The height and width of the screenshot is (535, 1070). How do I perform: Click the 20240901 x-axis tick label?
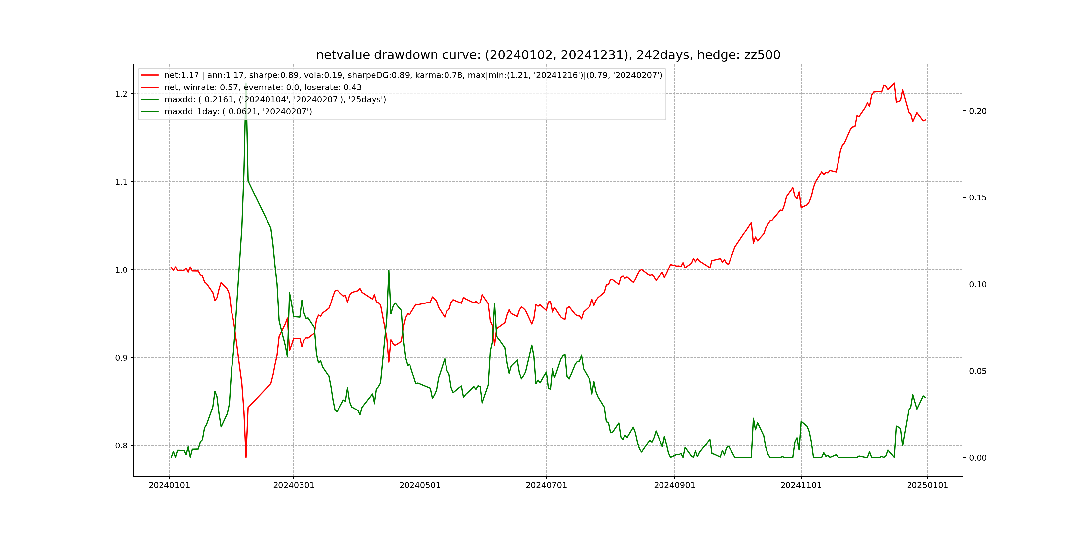675,485
